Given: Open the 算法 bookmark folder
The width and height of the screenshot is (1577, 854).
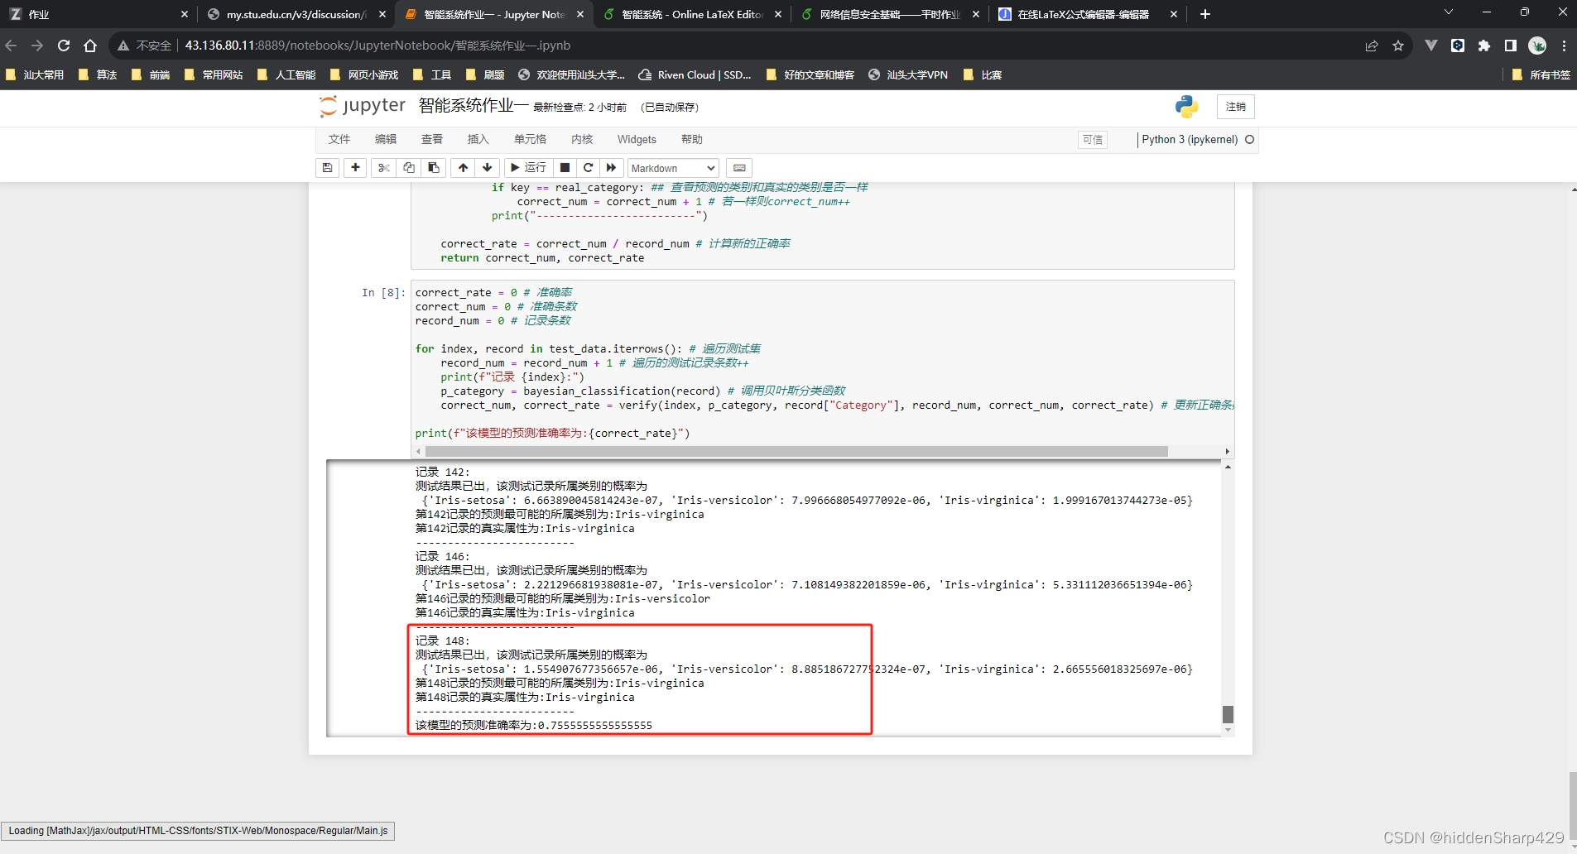Looking at the screenshot, I should click(x=98, y=74).
